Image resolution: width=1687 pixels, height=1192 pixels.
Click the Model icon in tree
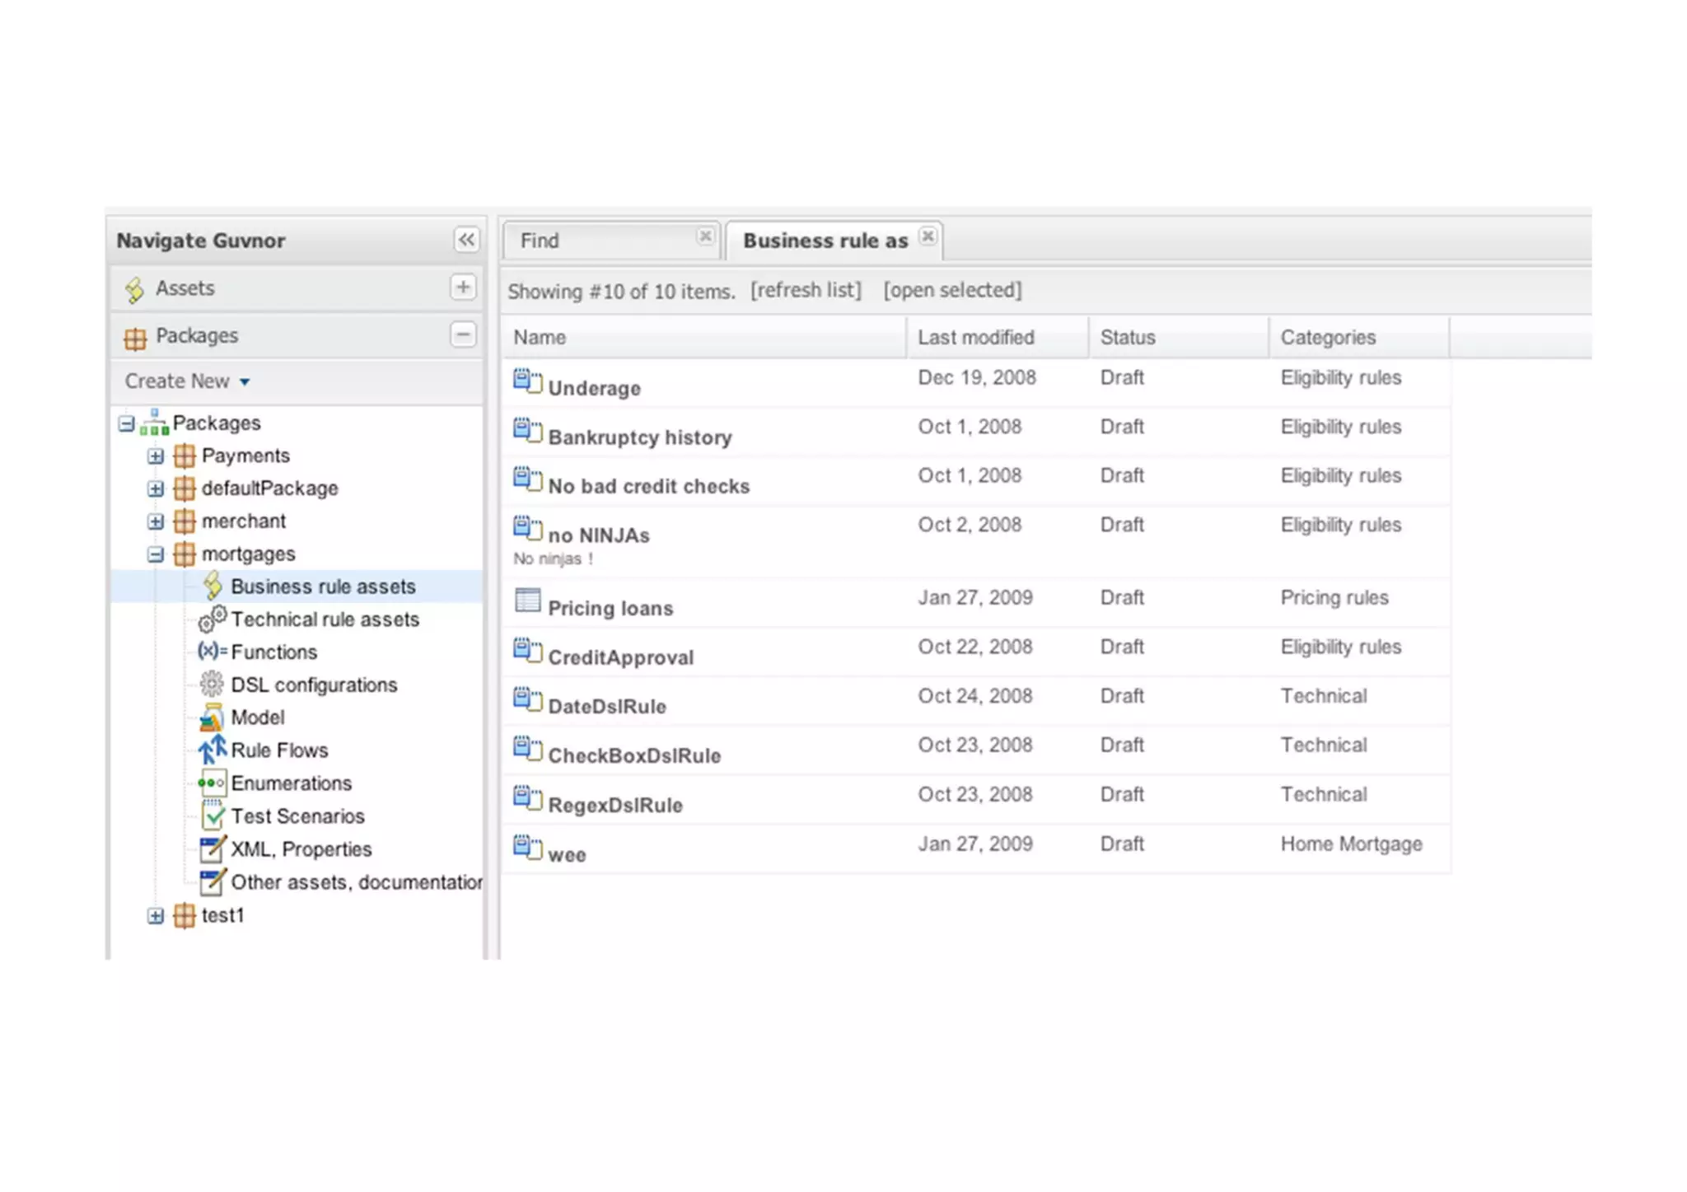coord(212,718)
